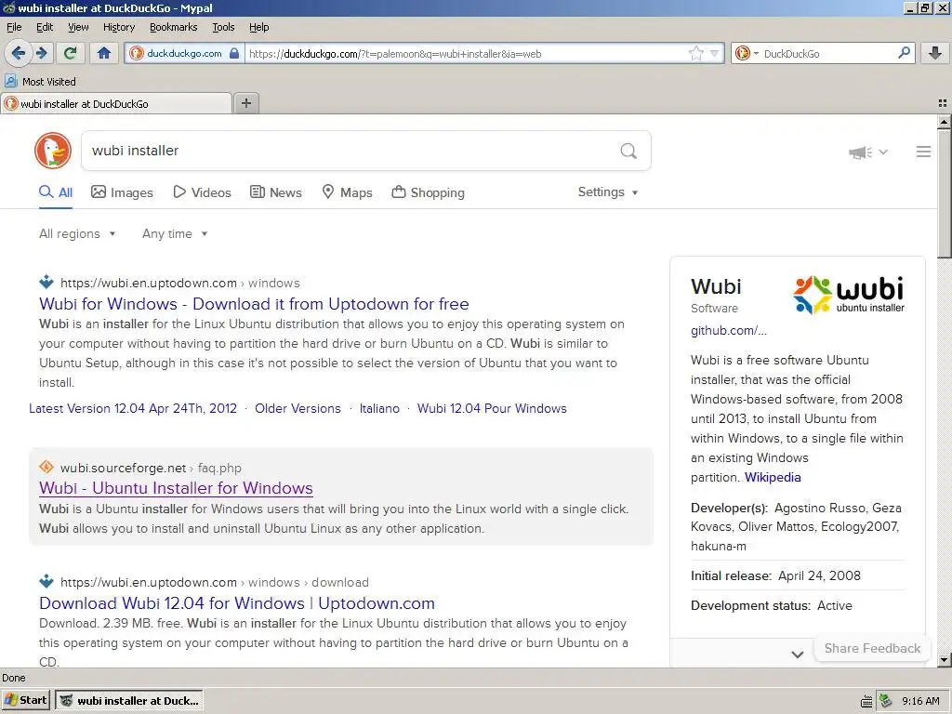Open the Downloads arrow button
The height and width of the screenshot is (714, 952).
[x=935, y=53]
